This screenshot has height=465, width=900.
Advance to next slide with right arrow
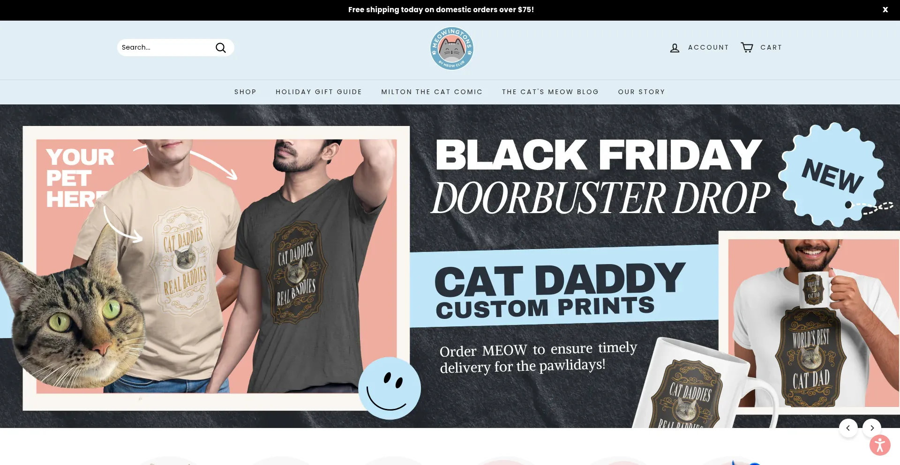[x=872, y=428]
